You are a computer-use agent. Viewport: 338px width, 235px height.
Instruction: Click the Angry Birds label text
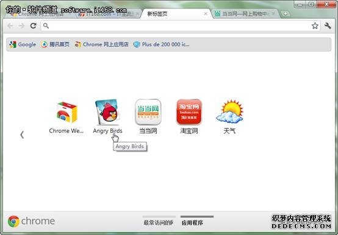click(x=107, y=131)
